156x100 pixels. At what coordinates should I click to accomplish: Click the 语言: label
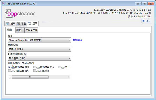11,36
